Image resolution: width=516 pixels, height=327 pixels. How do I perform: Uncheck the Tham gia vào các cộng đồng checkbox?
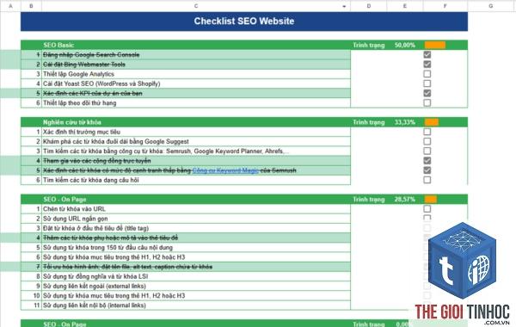pyautogui.click(x=427, y=161)
